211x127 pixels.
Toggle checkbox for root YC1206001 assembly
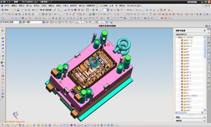pyautogui.click(x=179, y=37)
